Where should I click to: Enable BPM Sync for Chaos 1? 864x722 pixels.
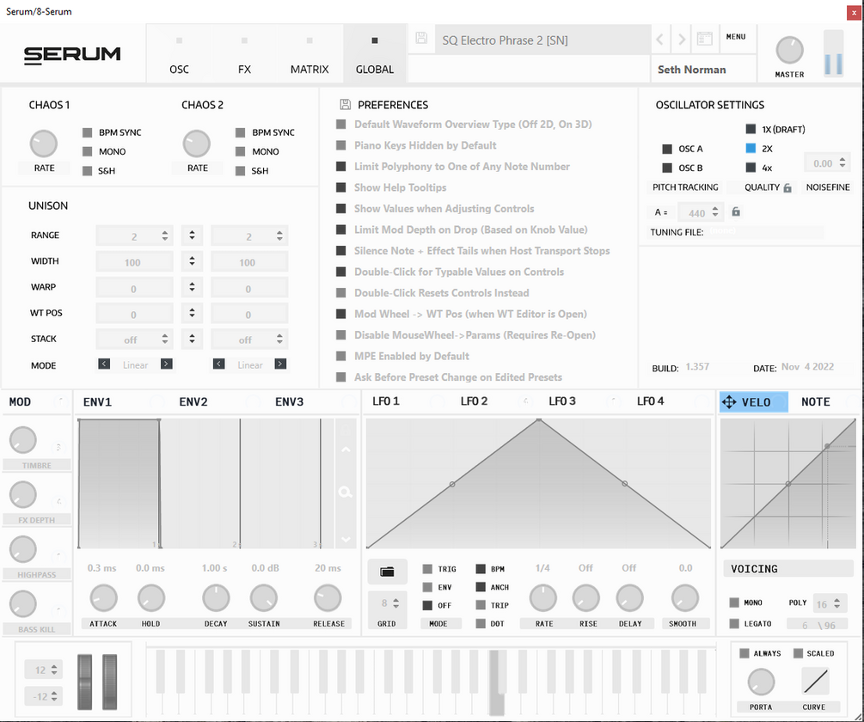tap(87, 132)
